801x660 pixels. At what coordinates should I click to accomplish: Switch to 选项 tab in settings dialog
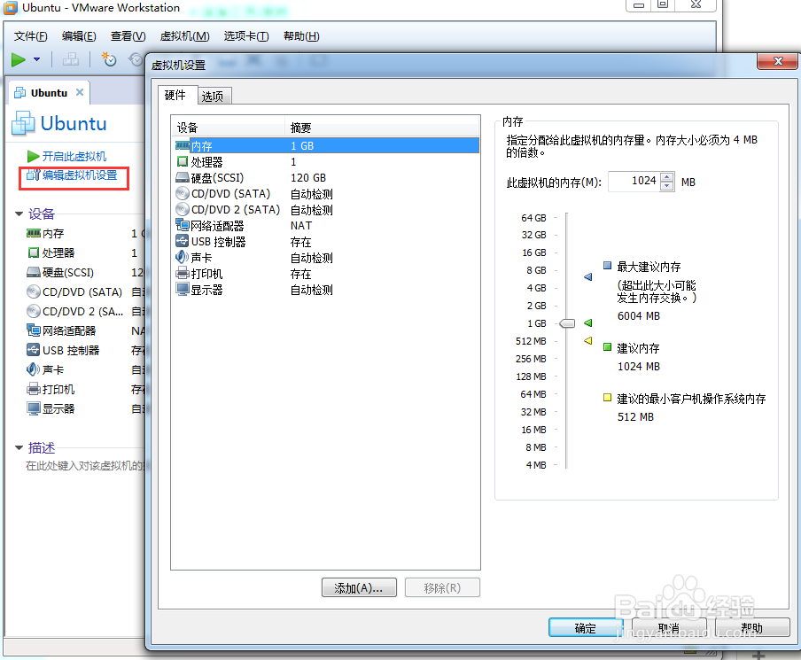click(x=213, y=96)
